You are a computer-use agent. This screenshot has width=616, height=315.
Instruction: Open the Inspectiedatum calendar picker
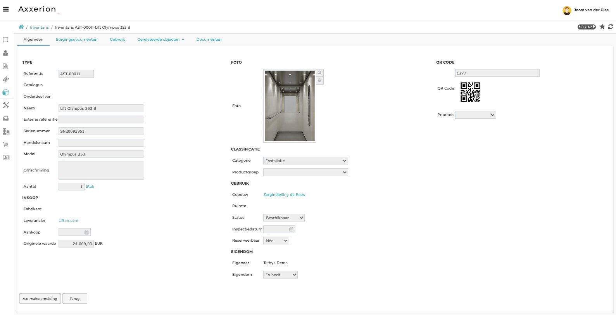click(x=291, y=229)
